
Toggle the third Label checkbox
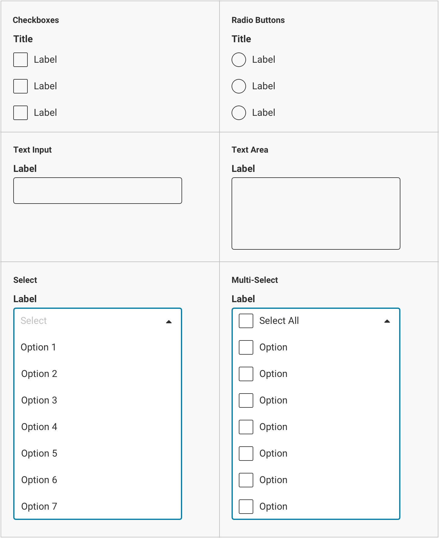click(21, 113)
